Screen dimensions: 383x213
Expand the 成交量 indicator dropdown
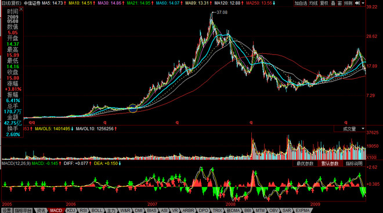363,128
